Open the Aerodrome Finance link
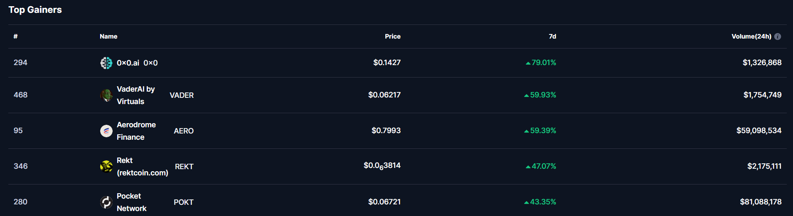Image resolution: width=793 pixels, height=216 pixels. [136, 131]
